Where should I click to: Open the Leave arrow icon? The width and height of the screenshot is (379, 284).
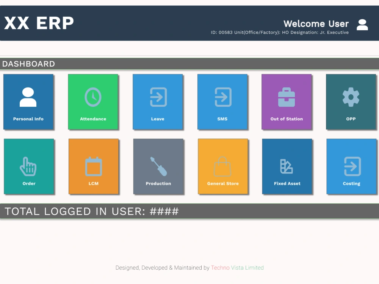(x=158, y=97)
